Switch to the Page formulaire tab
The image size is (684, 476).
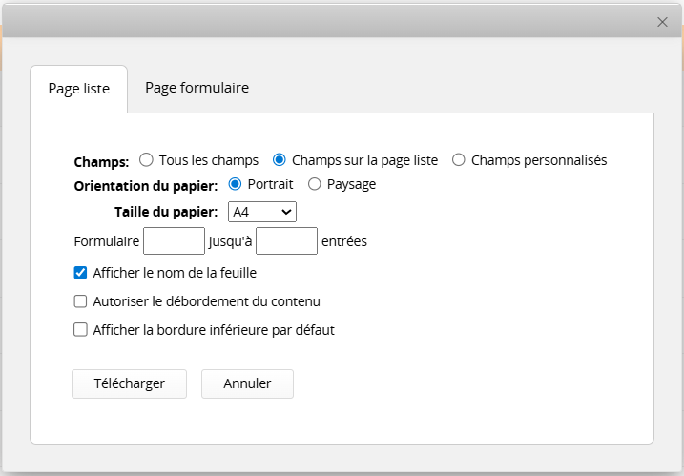coord(197,88)
